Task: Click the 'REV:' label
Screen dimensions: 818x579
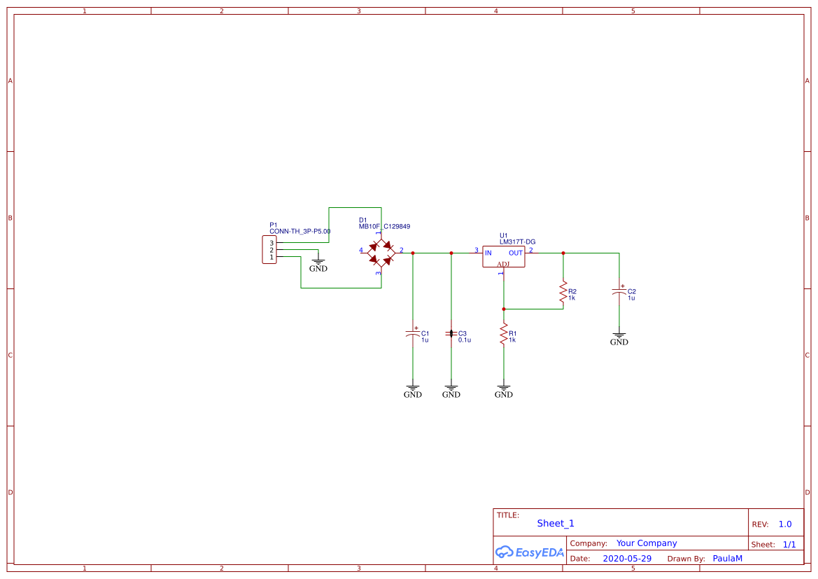Action: coord(760,524)
